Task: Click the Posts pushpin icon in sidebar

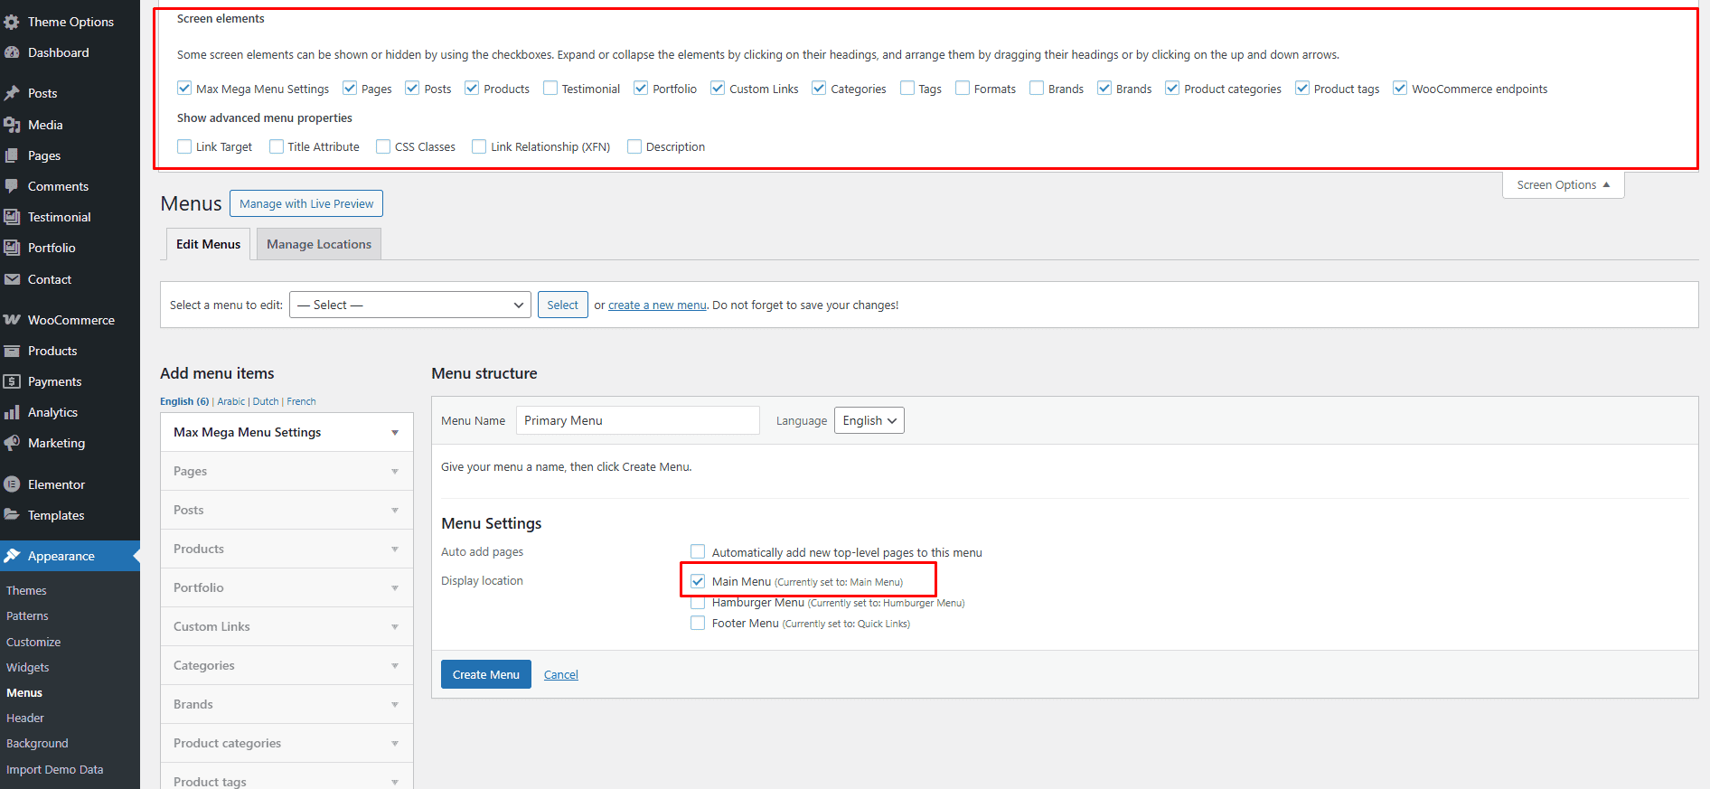Action: tap(12, 93)
